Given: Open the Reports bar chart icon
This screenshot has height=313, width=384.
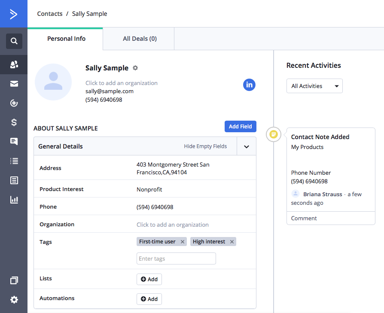Looking at the screenshot, I should point(14,200).
